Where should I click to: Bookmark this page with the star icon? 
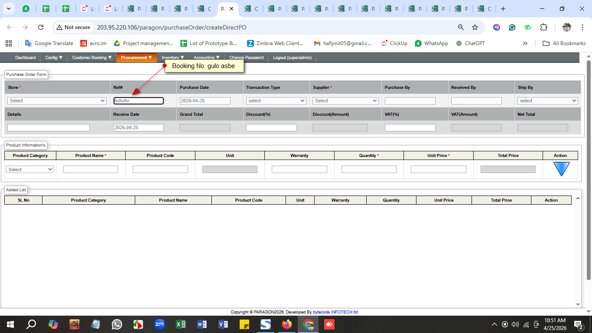coord(475,27)
